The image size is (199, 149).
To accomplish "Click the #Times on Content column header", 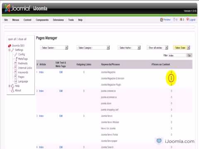I will [160, 65].
